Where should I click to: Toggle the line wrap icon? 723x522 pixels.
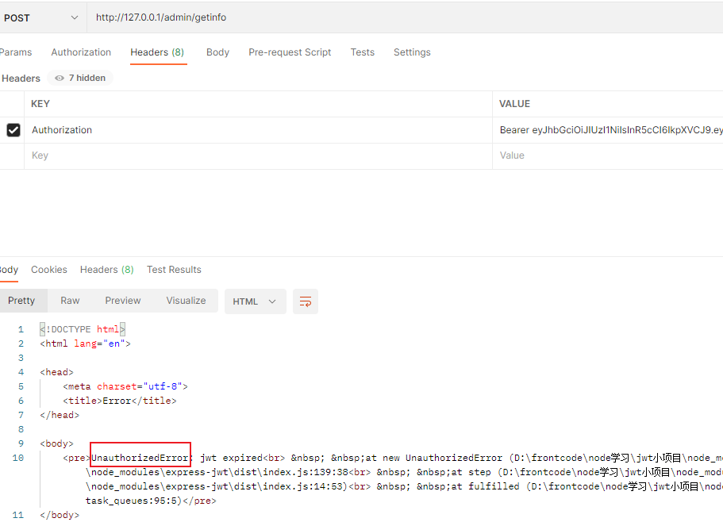click(x=306, y=301)
